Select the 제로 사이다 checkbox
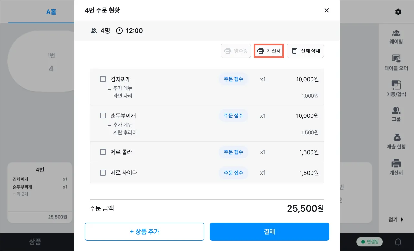The height and width of the screenshot is (251, 414). click(103, 173)
